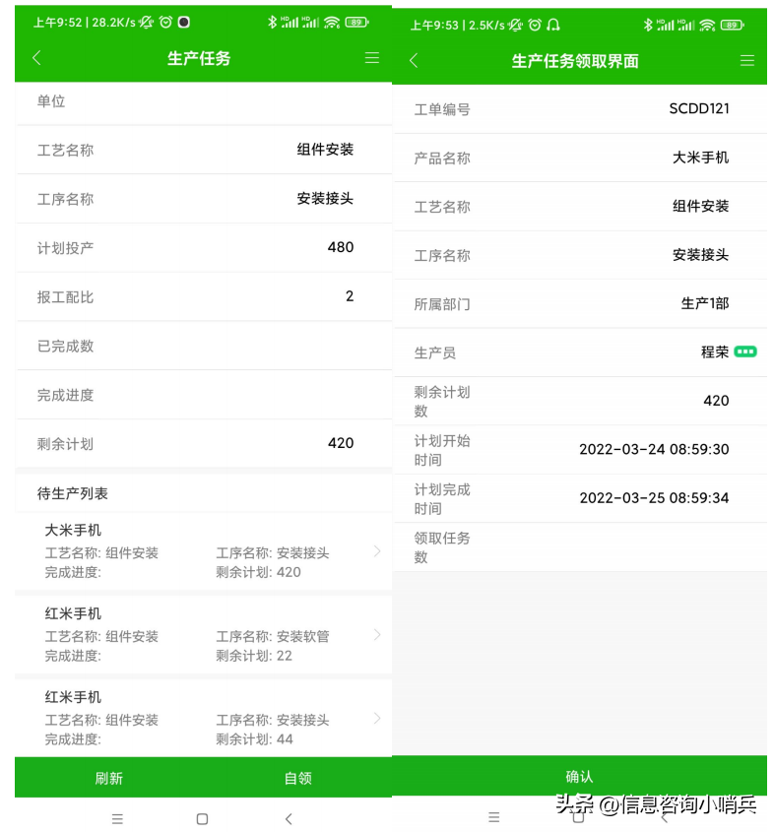Select 产品名称 value 大米手机
The image size is (774, 832).
tap(701, 158)
